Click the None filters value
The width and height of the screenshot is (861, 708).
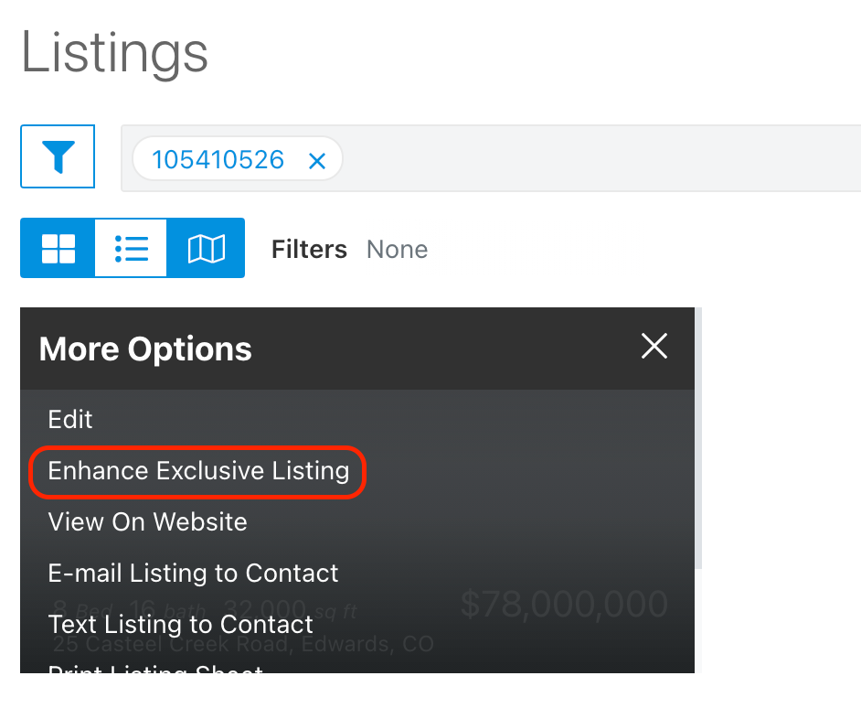point(397,250)
